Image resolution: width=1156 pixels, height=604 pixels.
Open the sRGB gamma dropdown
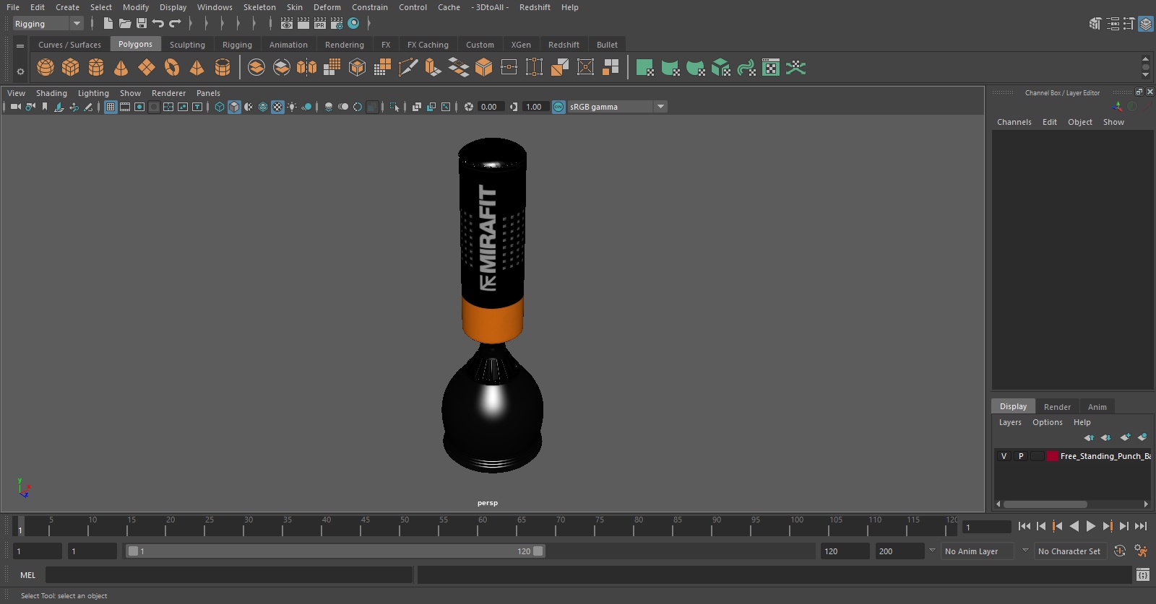click(x=618, y=107)
